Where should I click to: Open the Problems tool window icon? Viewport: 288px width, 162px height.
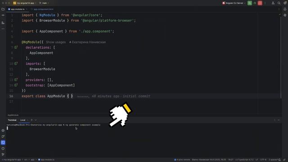(3, 148)
